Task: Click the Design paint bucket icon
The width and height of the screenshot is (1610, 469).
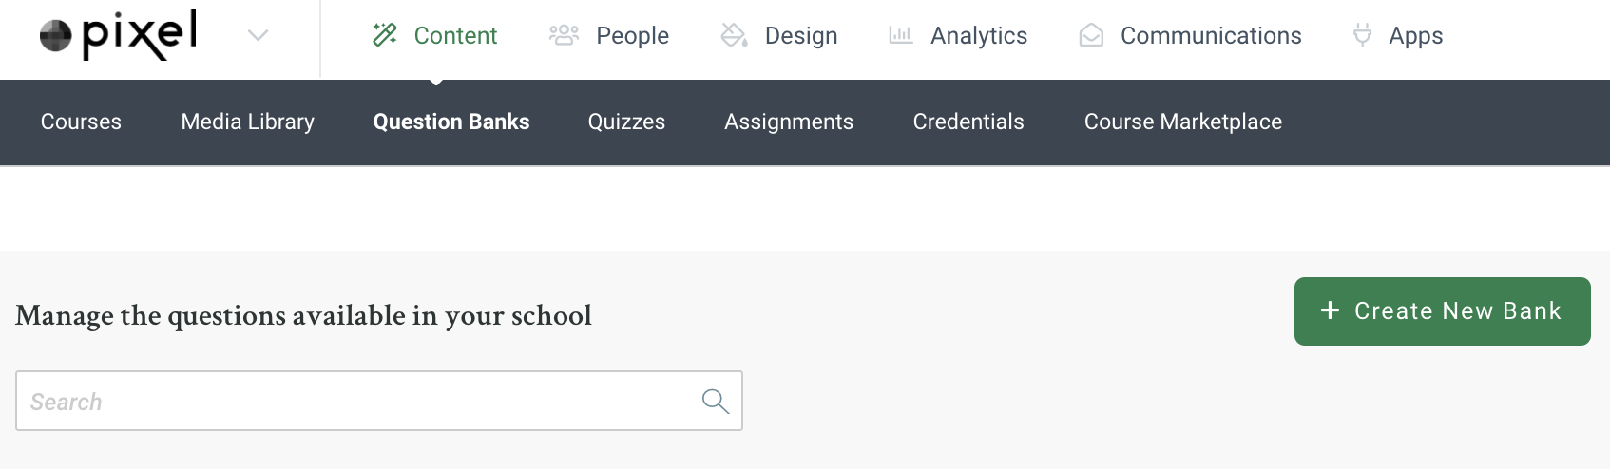Action: tap(734, 36)
